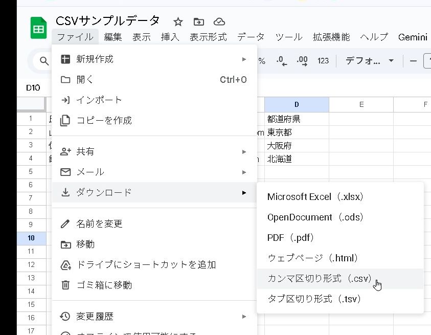Image resolution: width=431 pixels, height=335 pixels.
Task: Open the 123 number format menu
Action: click(x=323, y=61)
